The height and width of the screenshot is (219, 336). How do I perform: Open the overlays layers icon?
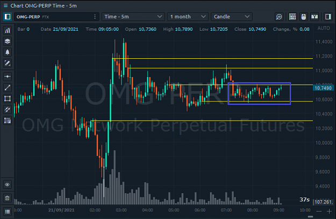click(x=8, y=41)
